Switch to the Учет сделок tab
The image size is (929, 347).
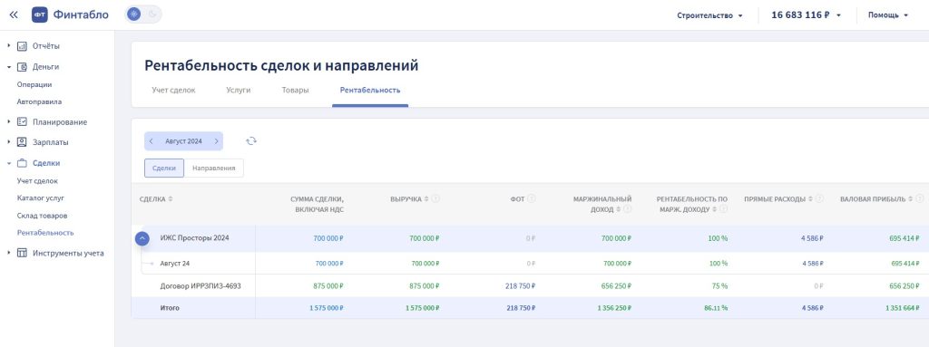[x=173, y=91]
